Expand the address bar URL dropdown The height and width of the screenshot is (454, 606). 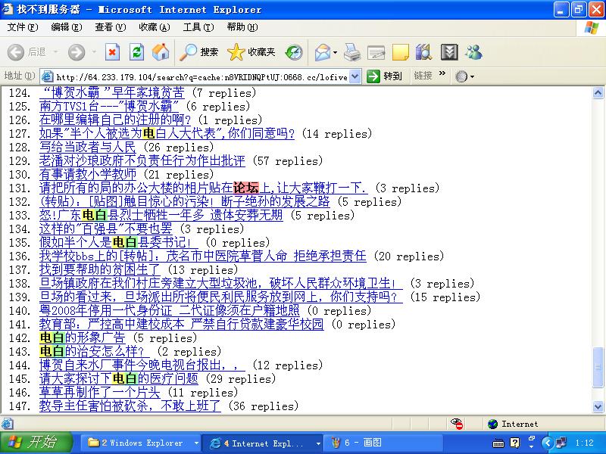point(356,76)
